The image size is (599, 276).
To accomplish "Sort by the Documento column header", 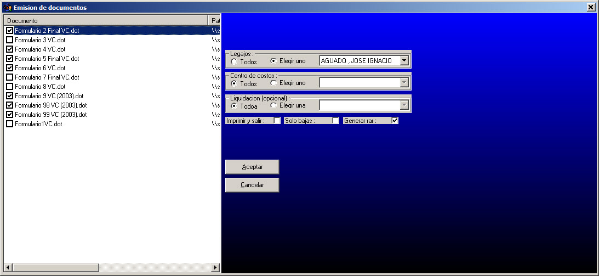I will (x=106, y=20).
